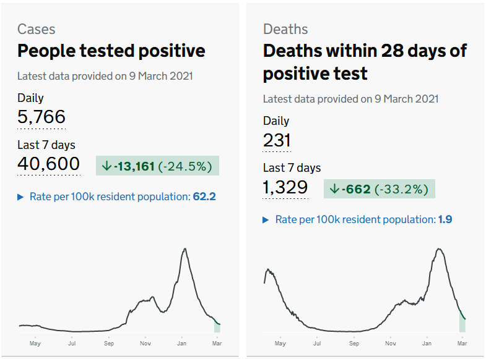Click the down arrow in cases change badge
The height and width of the screenshot is (359, 486).
(x=106, y=166)
